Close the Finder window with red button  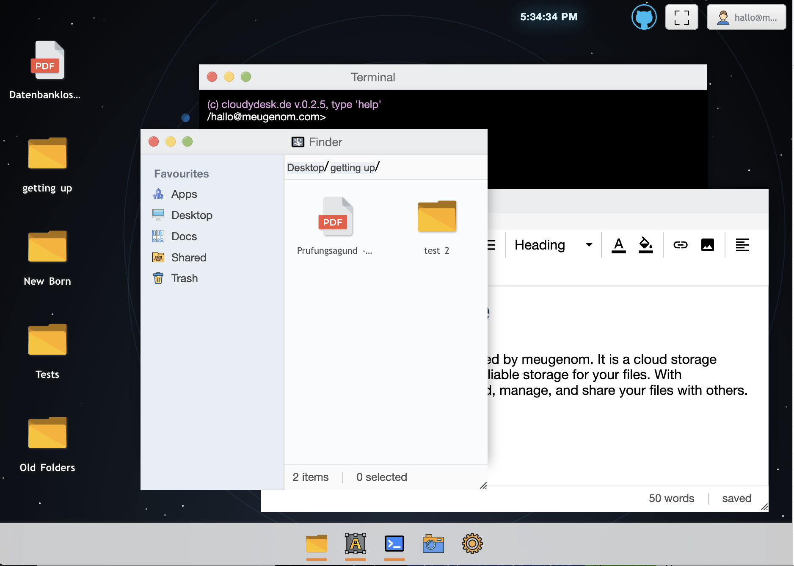click(154, 141)
